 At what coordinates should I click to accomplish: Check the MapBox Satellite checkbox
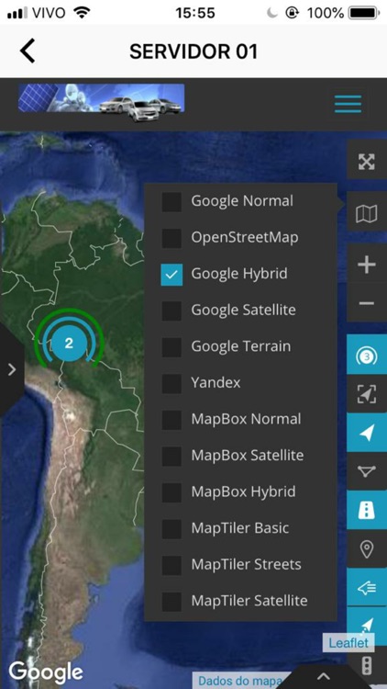171,456
